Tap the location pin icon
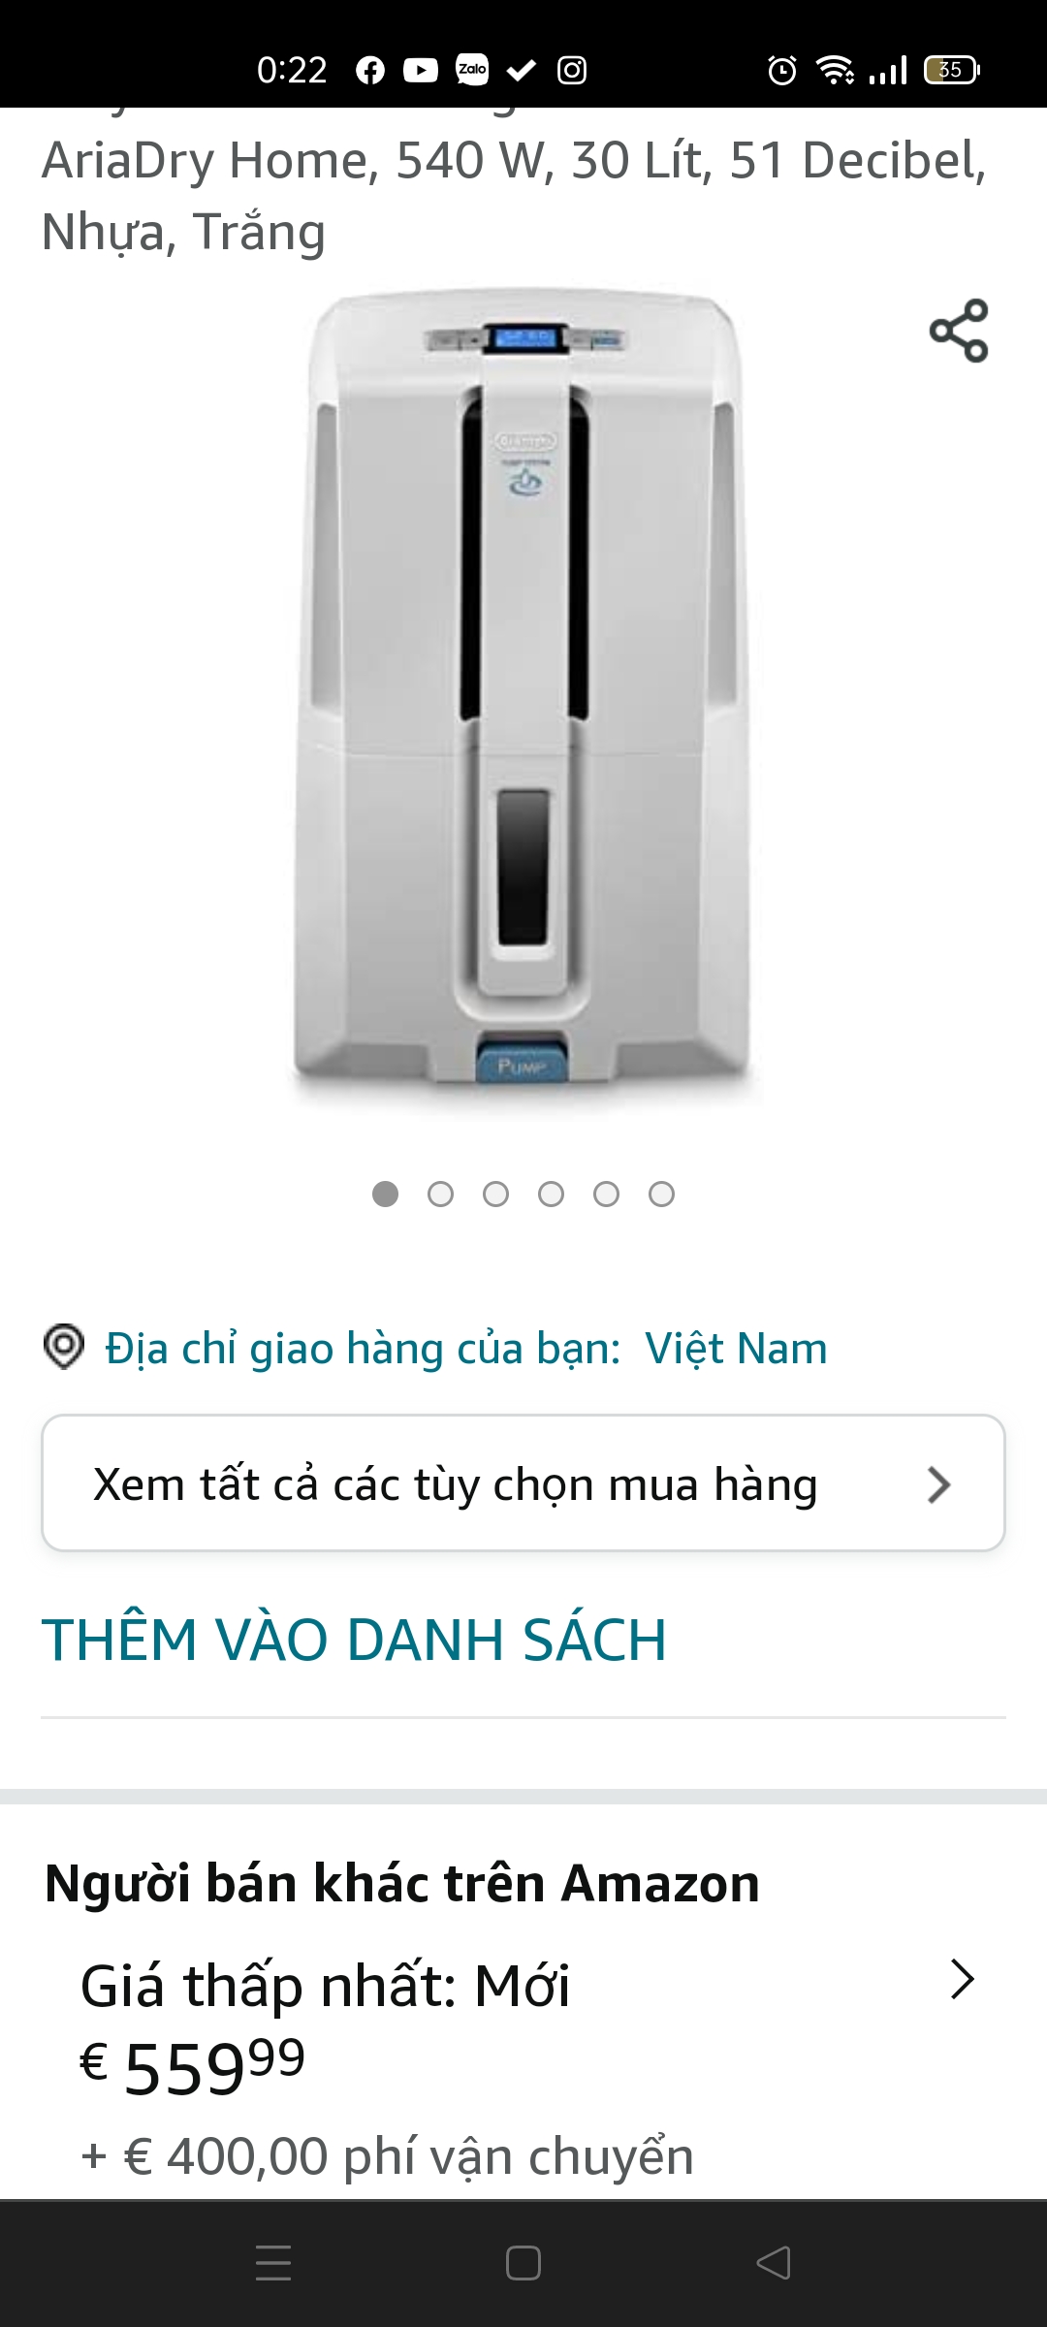 coord(64,1347)
